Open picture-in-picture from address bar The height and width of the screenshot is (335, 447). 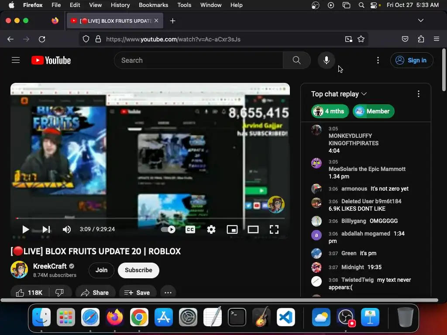point(348,39)
